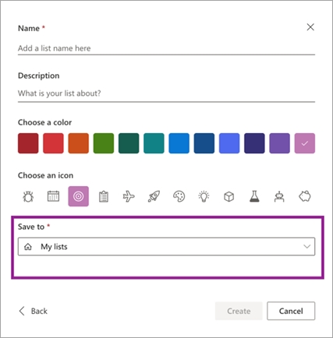Choose the calendar icon
Image resolution: width=333 pixels, height=338 pixels.
[x=53, y=196]
